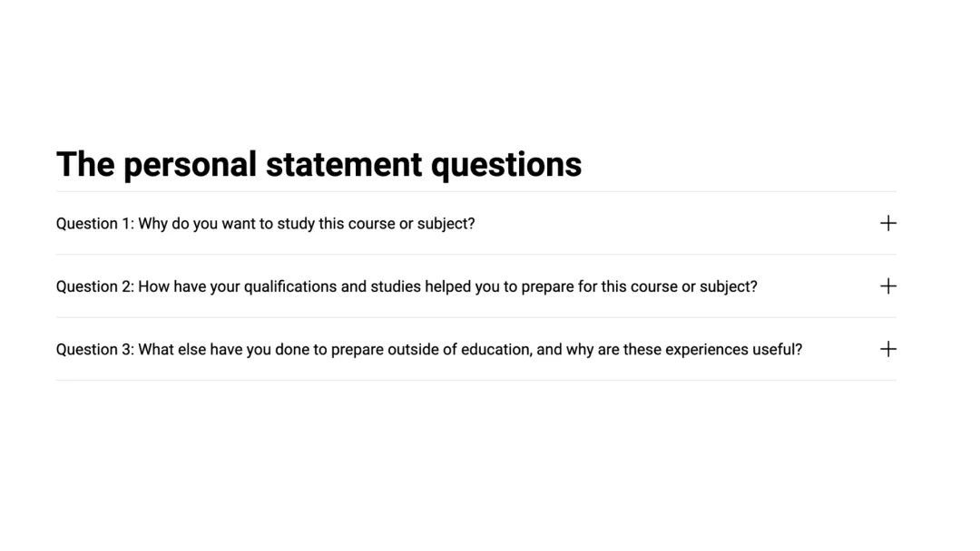Click the word 'statement' in the heading
Screen dimensions: 980x551
(x=343, y=164)
